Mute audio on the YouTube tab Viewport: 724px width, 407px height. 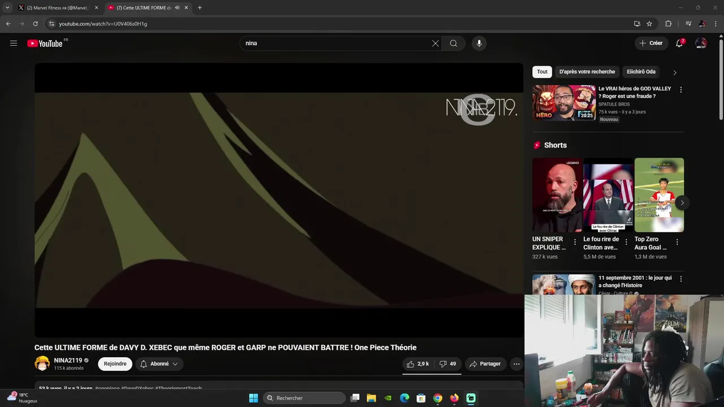click(177, 8)
